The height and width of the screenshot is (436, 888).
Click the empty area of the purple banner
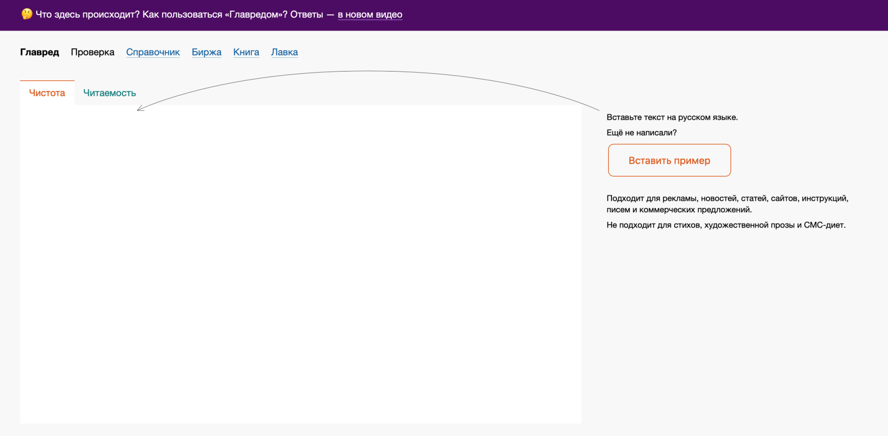coord(639,15)
